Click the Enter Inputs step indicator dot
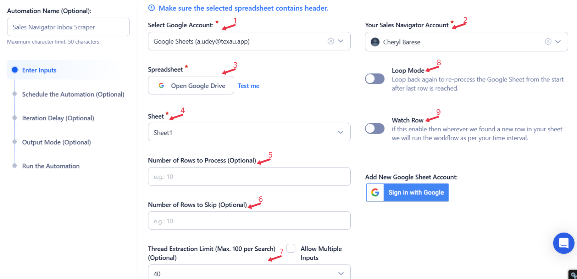Viewport: 577px width, 279px height. [x=15, y=70]
